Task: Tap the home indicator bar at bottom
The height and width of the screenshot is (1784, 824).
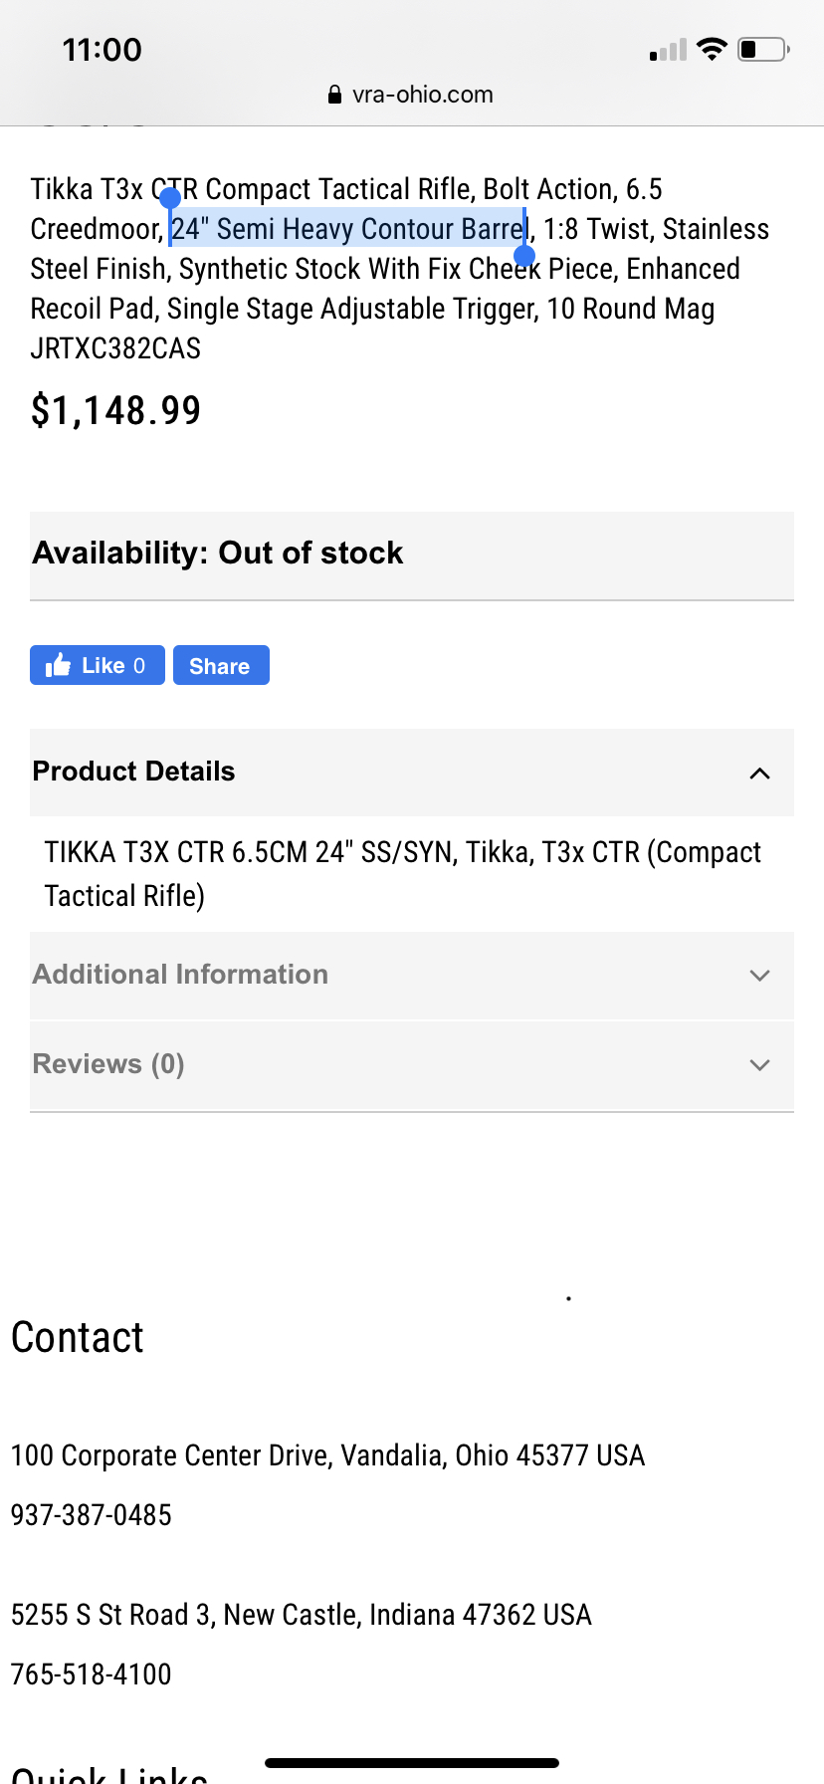Action: point(412,1763)
